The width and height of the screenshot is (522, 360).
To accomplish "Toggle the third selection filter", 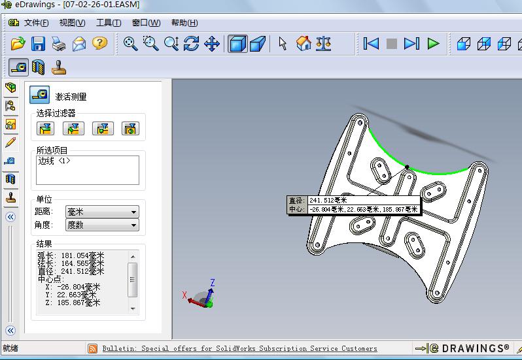I will click(x=103, y=128).
